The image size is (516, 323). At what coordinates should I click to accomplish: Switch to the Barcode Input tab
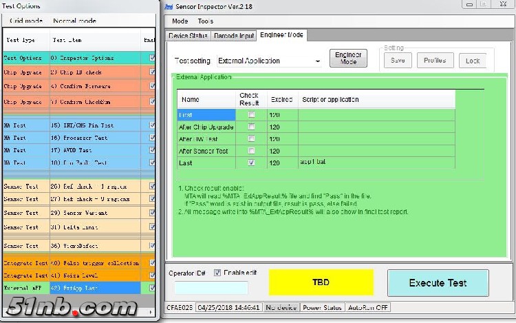click(234, 35)
